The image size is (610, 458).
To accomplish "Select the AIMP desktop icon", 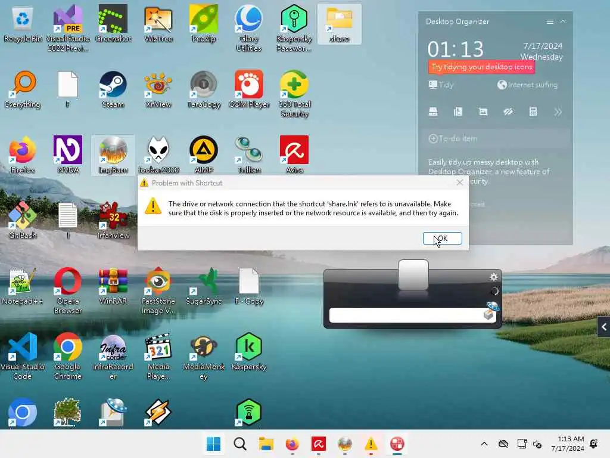I will pos(204,154).
